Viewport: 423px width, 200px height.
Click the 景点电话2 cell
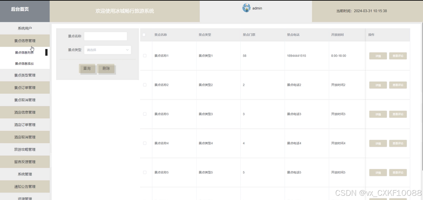294,85
